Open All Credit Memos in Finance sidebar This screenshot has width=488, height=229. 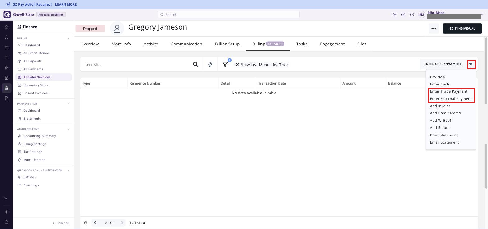pos(36,53)
